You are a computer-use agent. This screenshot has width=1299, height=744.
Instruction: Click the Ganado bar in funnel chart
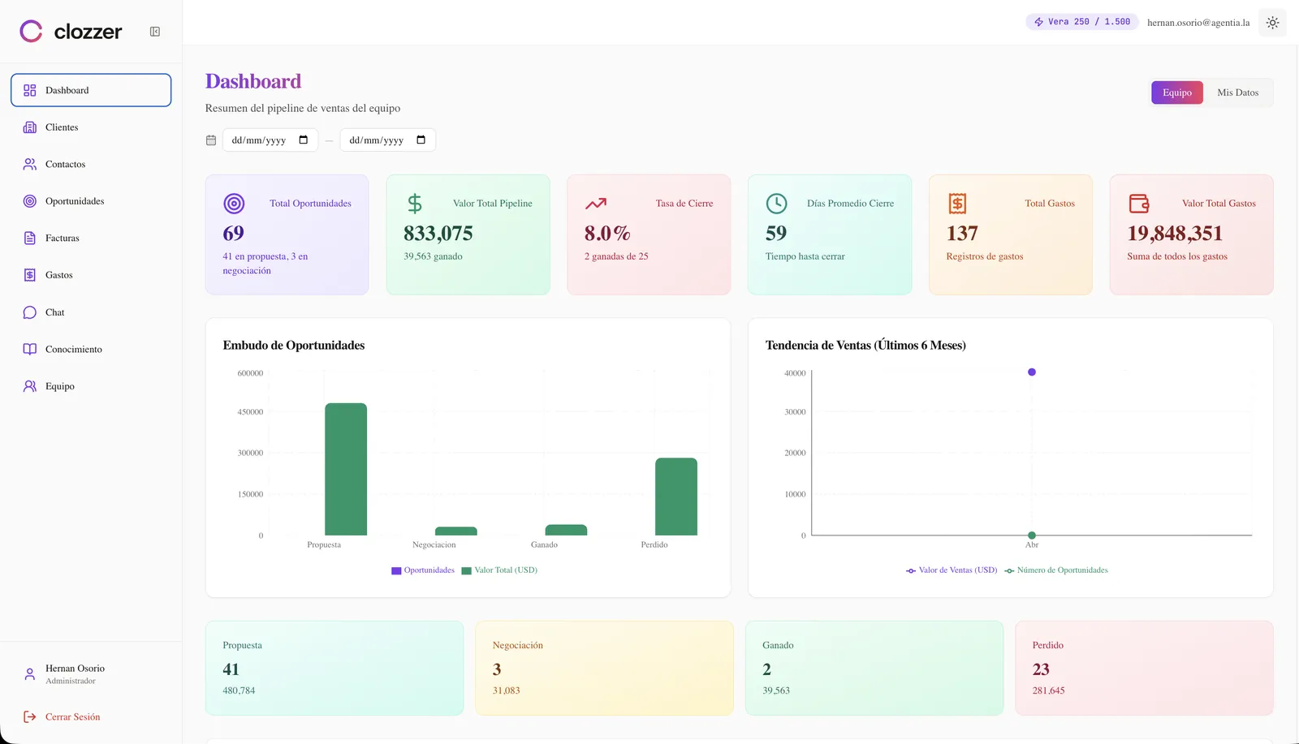pyautogui.click(x=566, y=530)
